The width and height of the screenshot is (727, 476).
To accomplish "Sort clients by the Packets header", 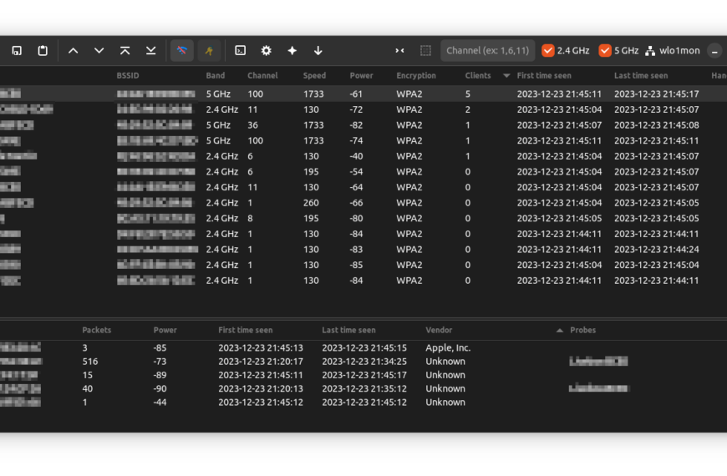I will [x=96, y=330].
